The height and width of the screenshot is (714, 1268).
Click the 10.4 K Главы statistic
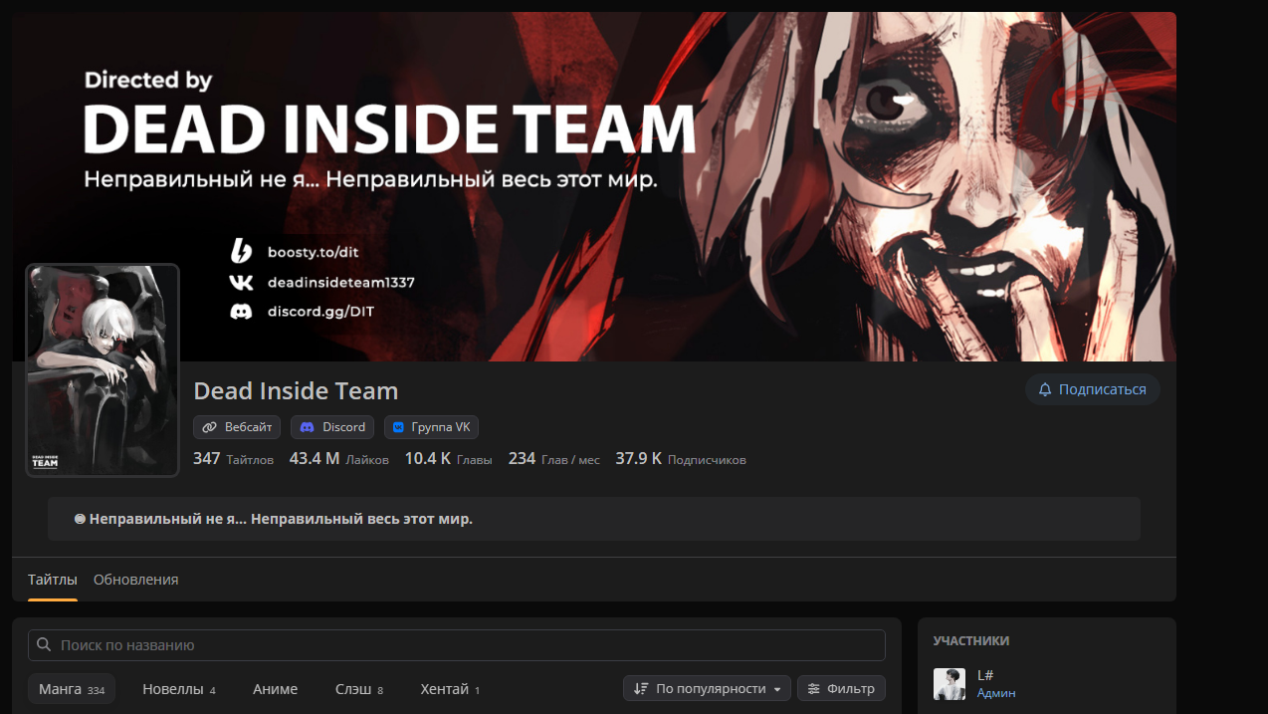449,459
